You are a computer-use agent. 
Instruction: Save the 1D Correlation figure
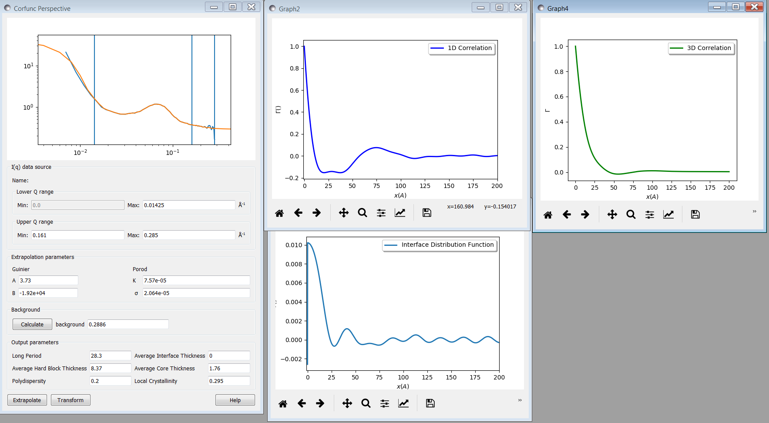click(x=426, y=213)
